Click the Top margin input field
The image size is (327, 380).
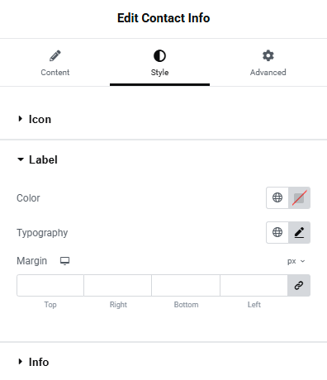pyautogui.click(x=50, y=285)
